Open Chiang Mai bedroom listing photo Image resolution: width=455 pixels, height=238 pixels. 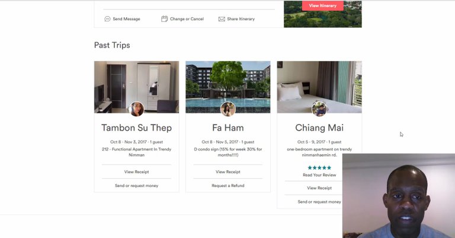319,87
